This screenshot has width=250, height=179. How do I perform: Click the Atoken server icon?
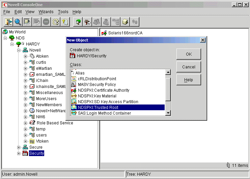point(32,56)
